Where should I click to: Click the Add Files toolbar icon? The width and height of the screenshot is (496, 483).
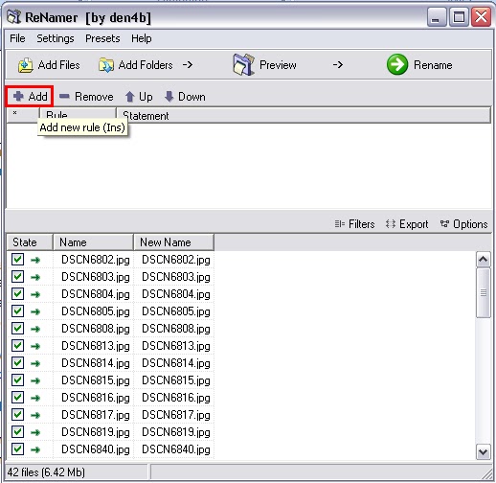pyautogui.click(x=25, y=65)
